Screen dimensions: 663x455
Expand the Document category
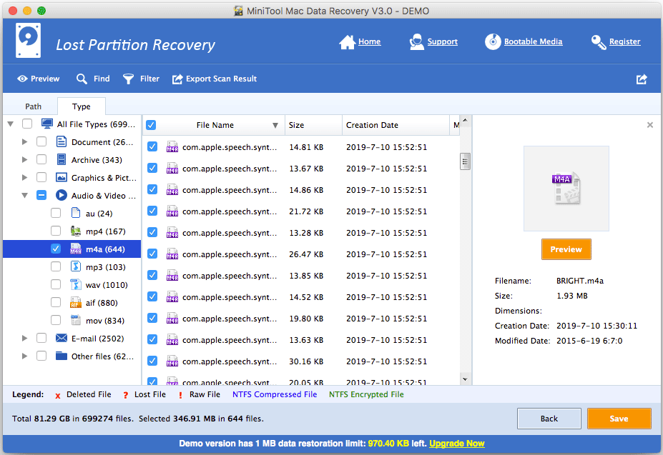[24, 141]
